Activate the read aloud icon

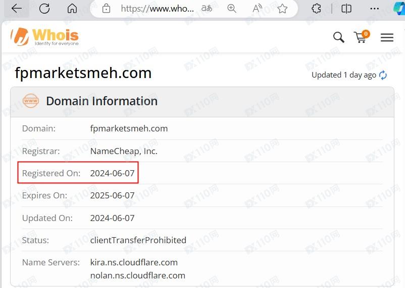(x=257, y=9)
